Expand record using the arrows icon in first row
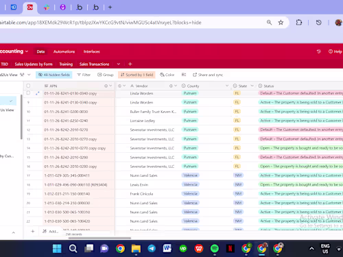This screenshot has width=343, height=257. (38, 93)
